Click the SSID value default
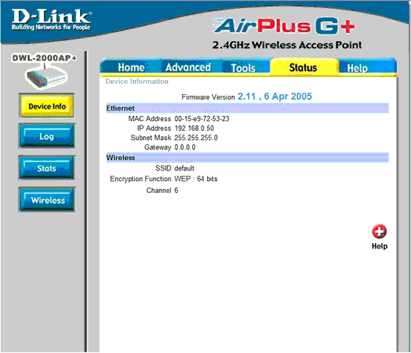Viewport: 411px width, 353px height. pyautogui.click(x=185, y=168)
